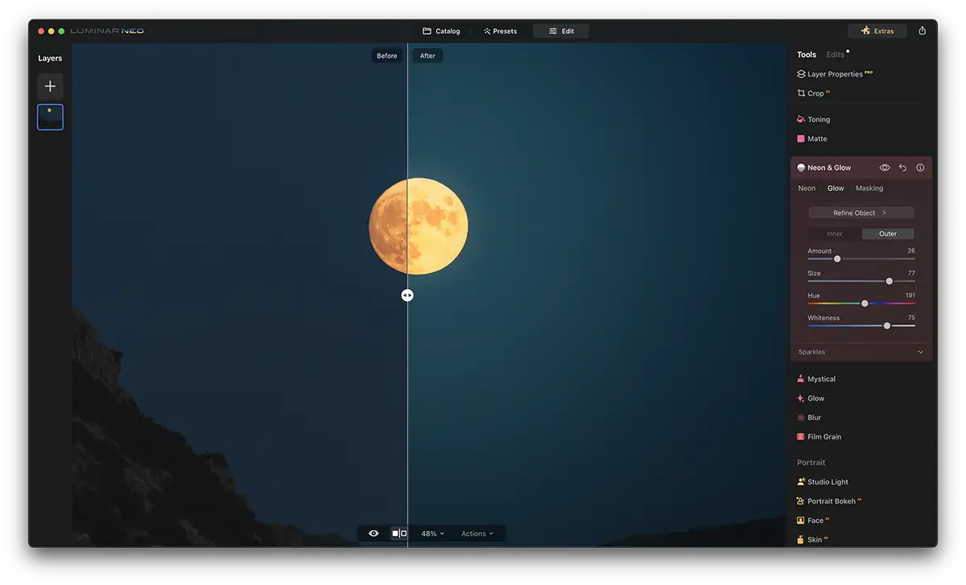Click the share export icon
This screenshot has height=585, width=966.
click(x=922, y=31)
